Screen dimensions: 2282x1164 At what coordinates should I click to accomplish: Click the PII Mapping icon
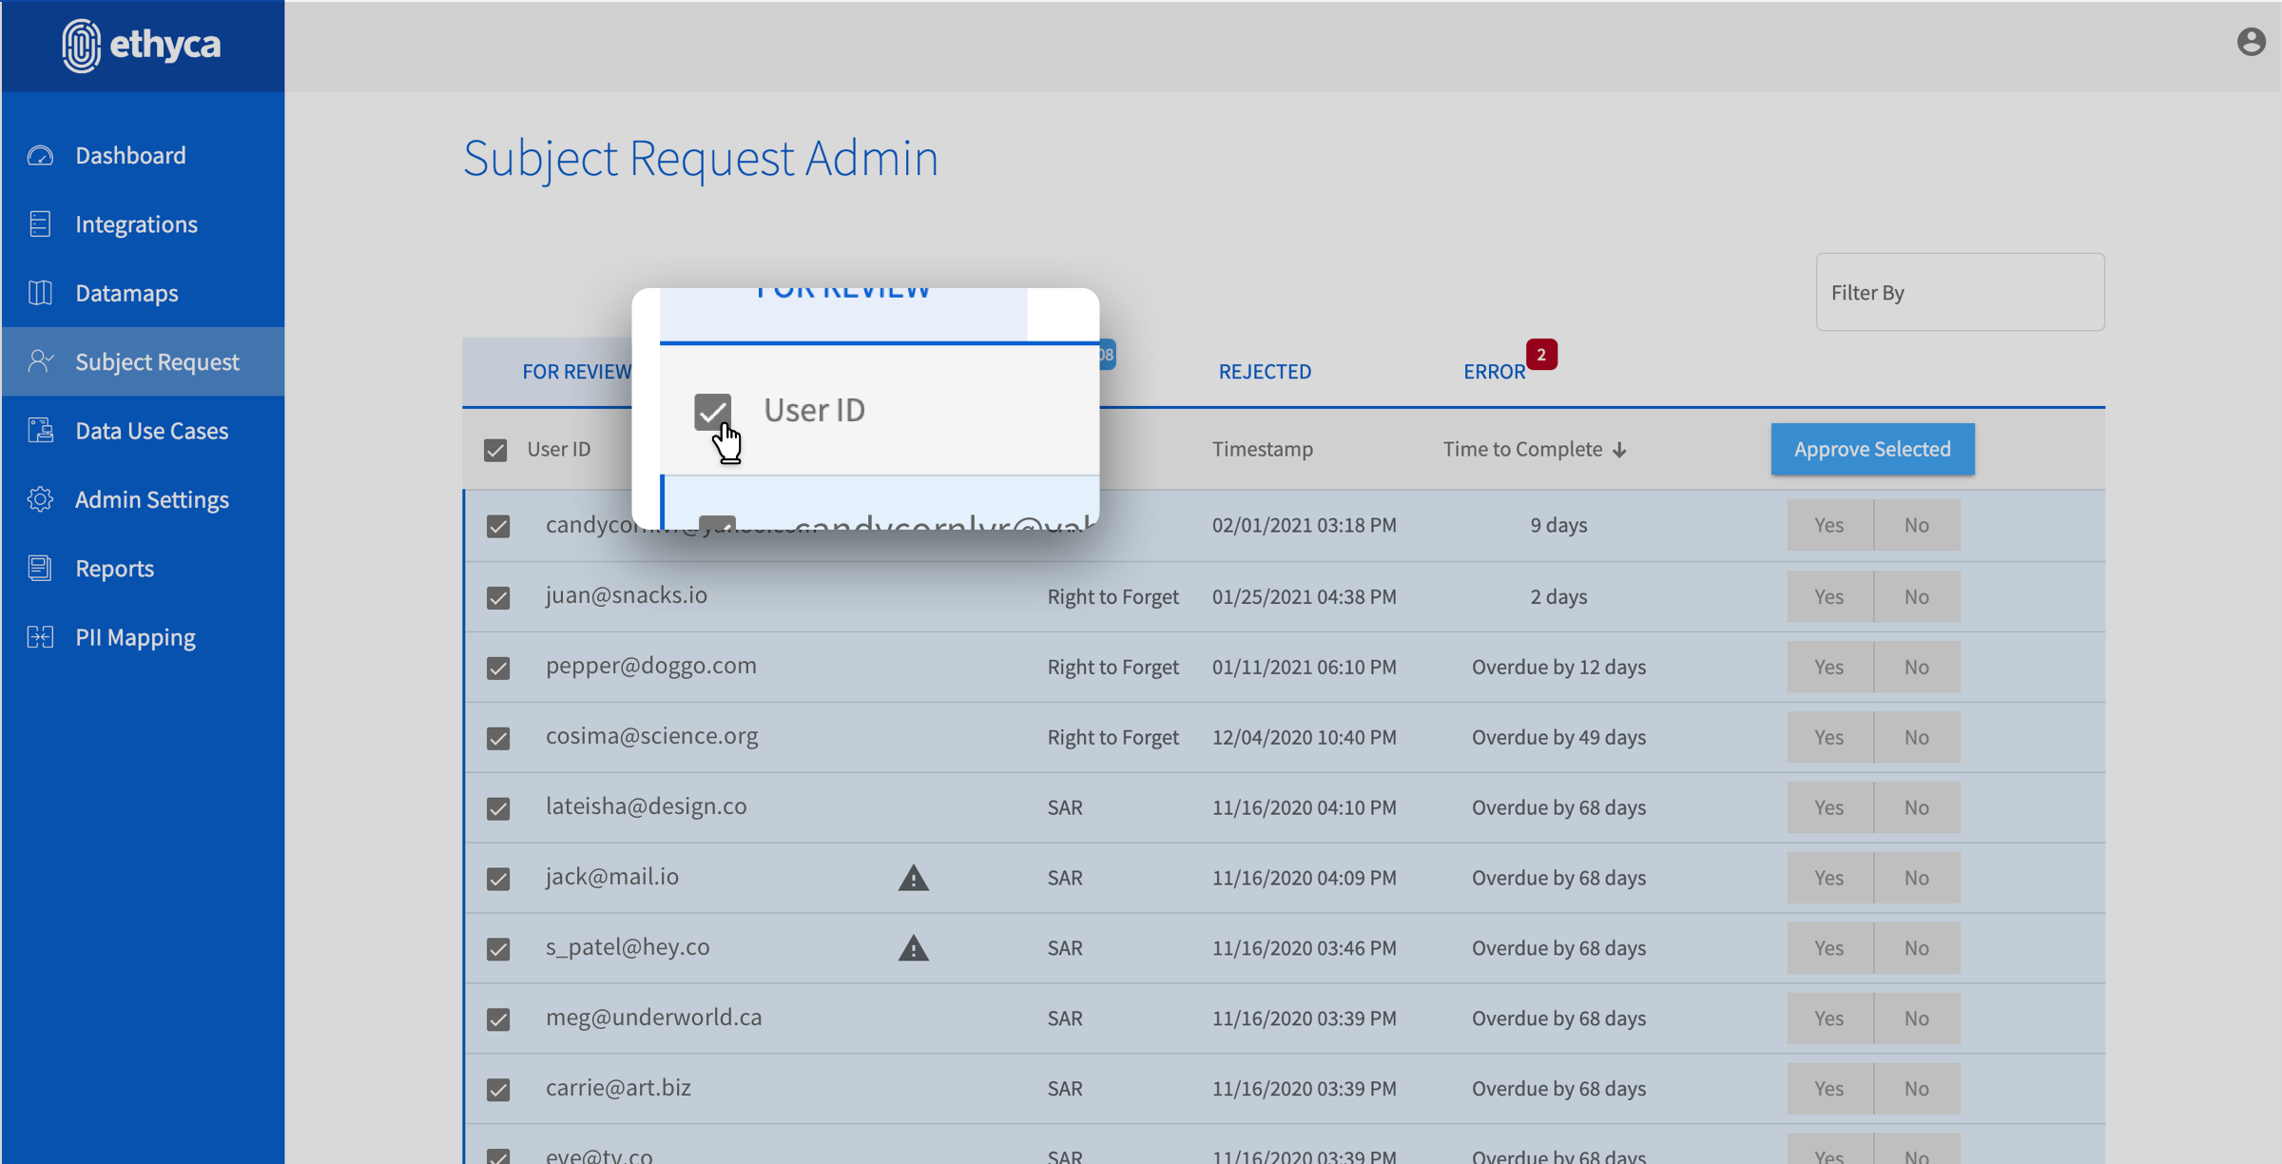[x=40, y=637]
